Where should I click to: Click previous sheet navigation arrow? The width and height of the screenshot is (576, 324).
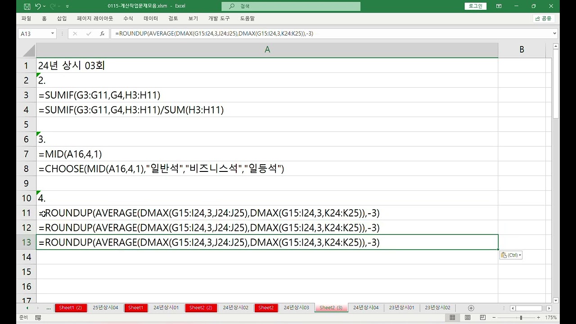click(x=27, y=308)
